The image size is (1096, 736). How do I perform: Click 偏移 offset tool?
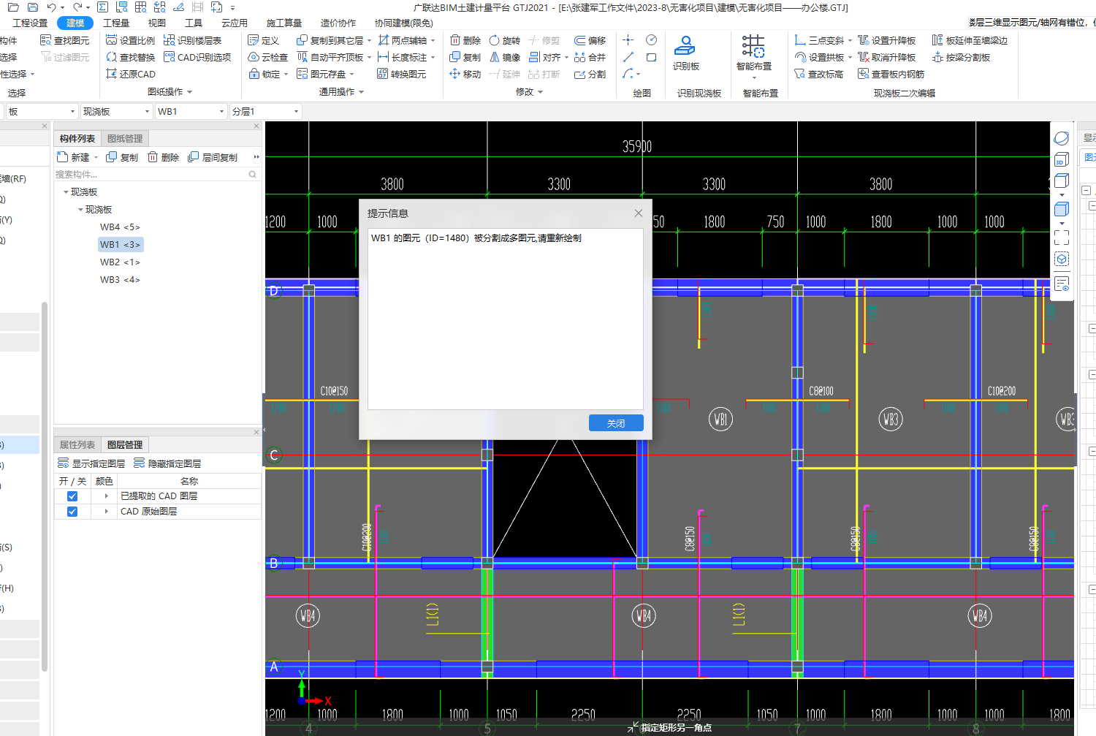click(590, 40)
